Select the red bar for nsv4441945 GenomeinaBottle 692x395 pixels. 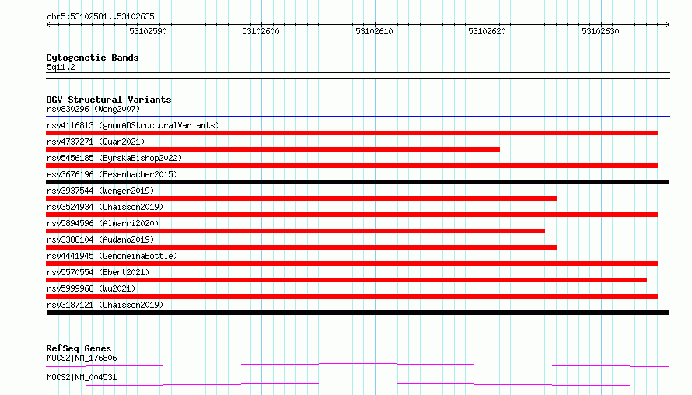point(351,264)
